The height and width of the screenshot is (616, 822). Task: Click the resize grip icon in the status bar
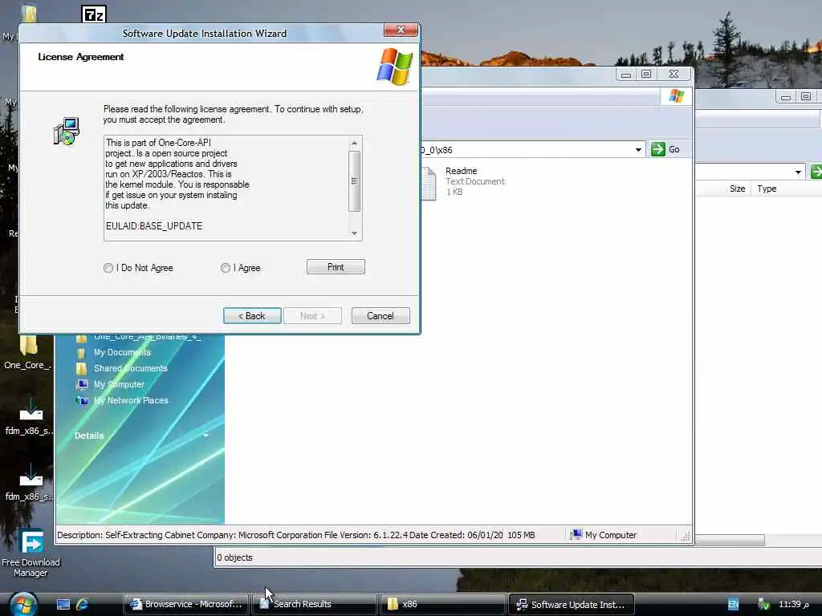coord(686,536)
